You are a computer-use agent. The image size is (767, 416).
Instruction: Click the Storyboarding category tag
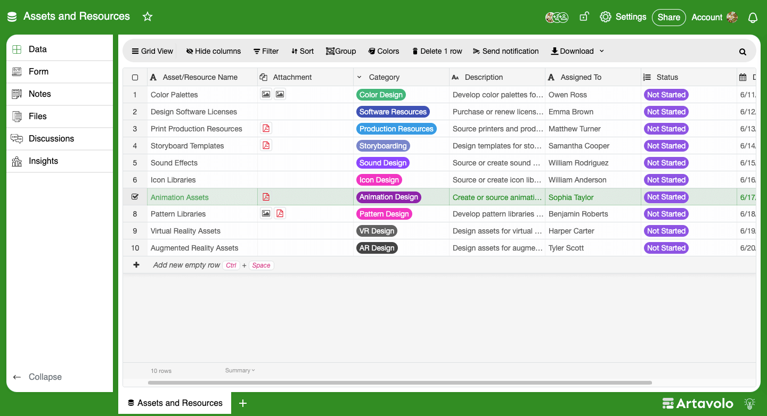(x=383, y=146)
